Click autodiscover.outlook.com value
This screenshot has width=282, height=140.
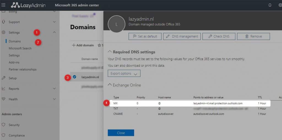pos(209,114)
